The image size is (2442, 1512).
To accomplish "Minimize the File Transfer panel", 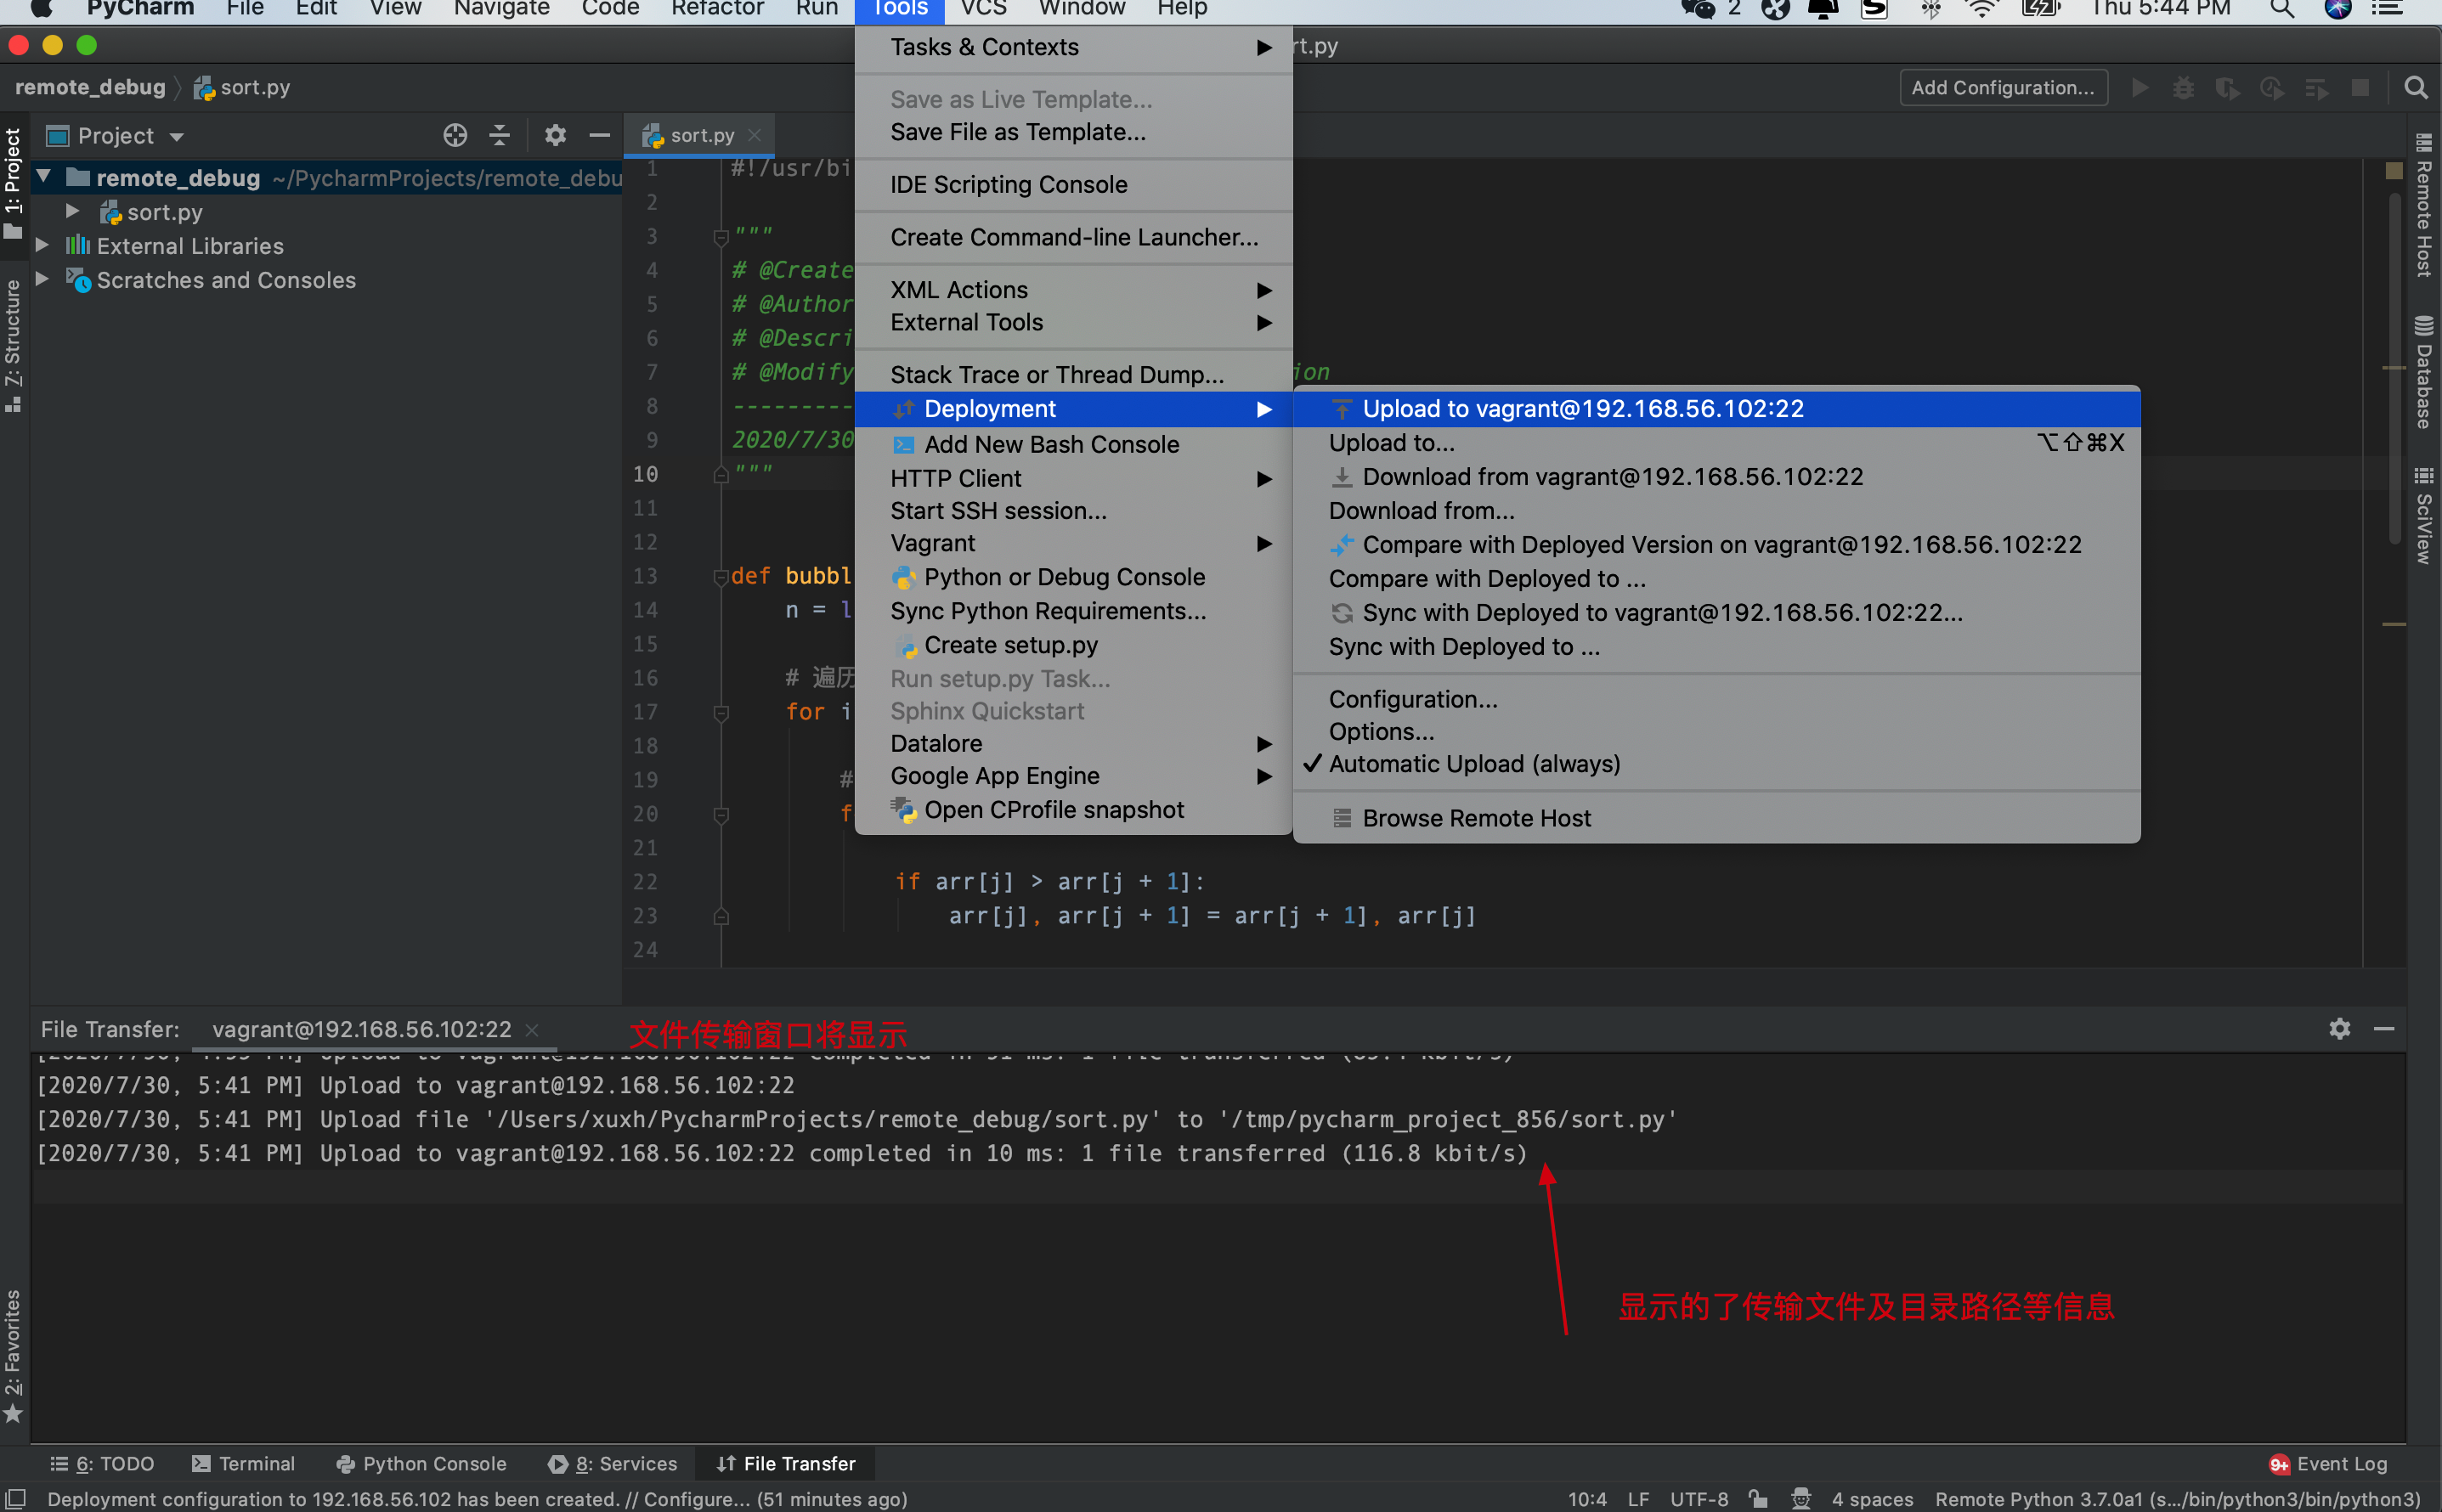I will [x=2384, y=1028].
